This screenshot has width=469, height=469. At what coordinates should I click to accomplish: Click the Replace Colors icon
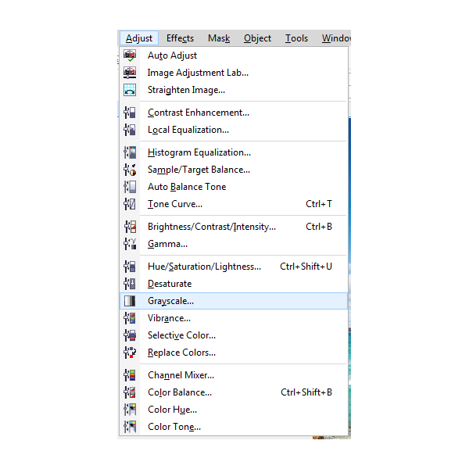coord(130,353)
